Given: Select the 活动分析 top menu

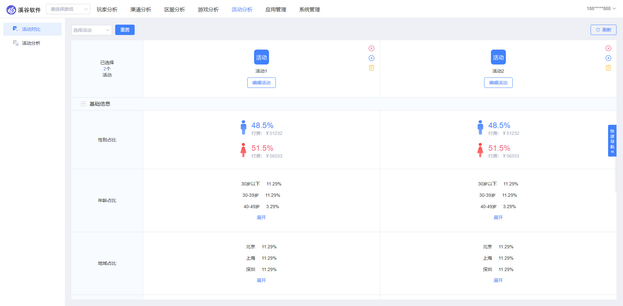Looking at the screenshot, I should (x=242, y=10).
